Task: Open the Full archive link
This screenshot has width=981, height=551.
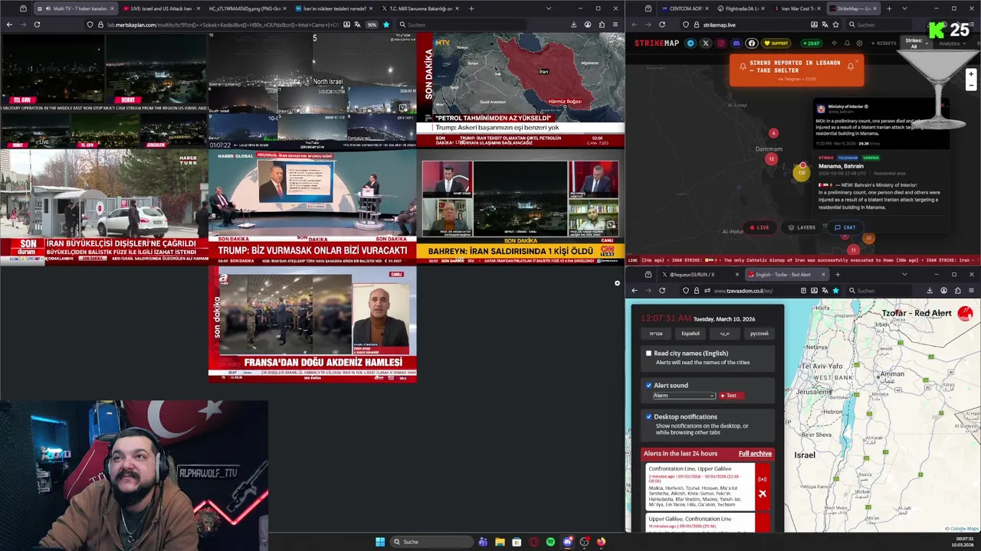Action: (x=755, y=454)
